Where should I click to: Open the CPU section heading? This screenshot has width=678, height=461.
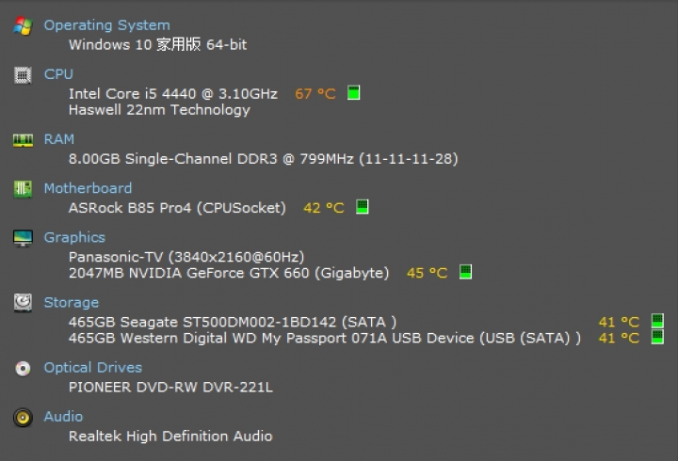[x=58, y=74]
